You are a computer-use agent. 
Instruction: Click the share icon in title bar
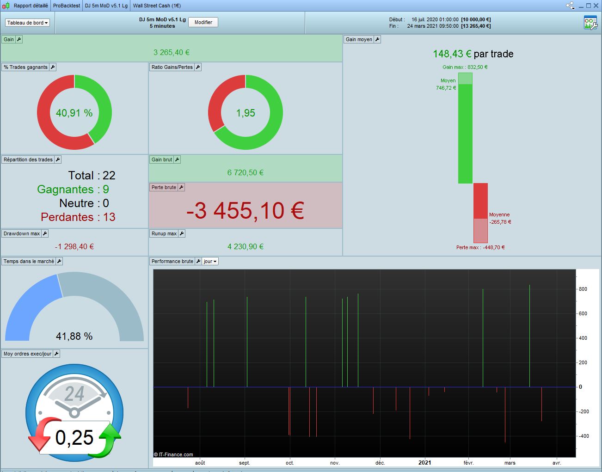click(x=570, y=6)
